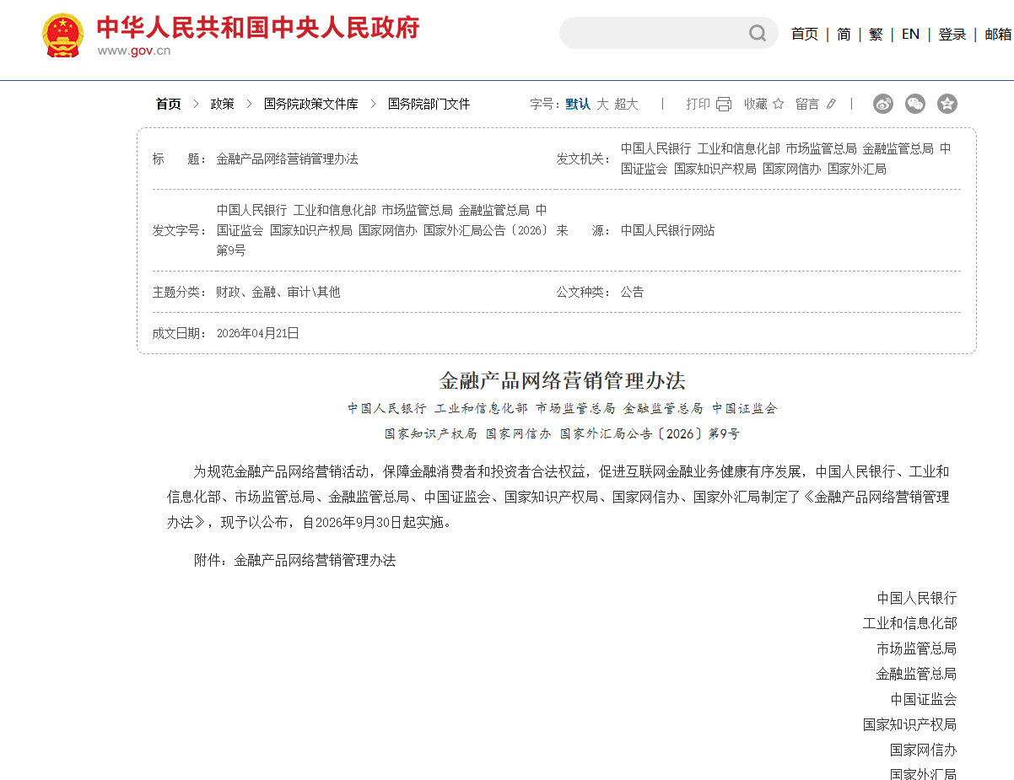
Task: Click the 发文字号 label
Action: [180, 230]
